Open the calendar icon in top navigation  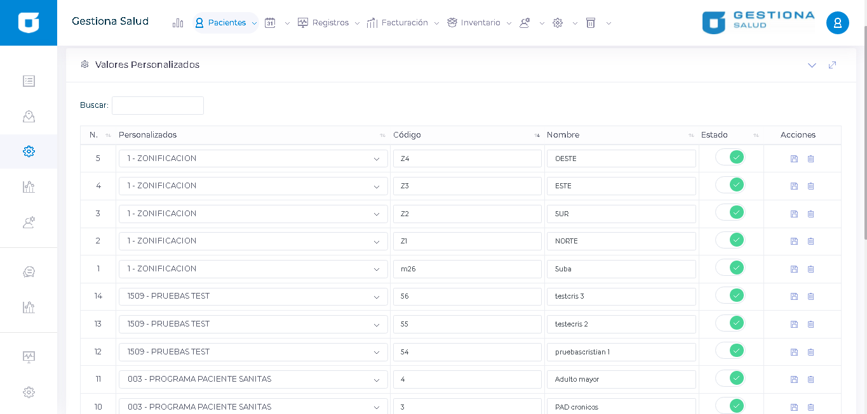tap(270, 23)
